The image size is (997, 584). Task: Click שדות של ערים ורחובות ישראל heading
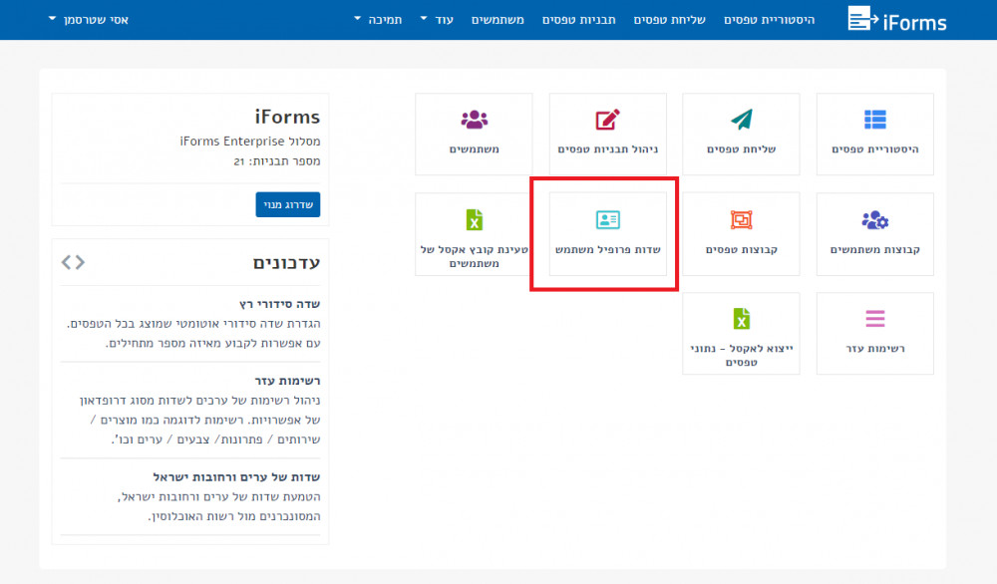click(236, 477)
